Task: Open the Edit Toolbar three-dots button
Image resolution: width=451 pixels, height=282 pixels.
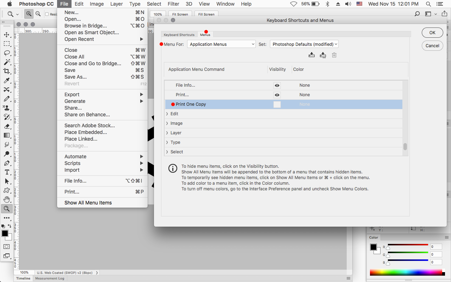Action: point(6,218)
